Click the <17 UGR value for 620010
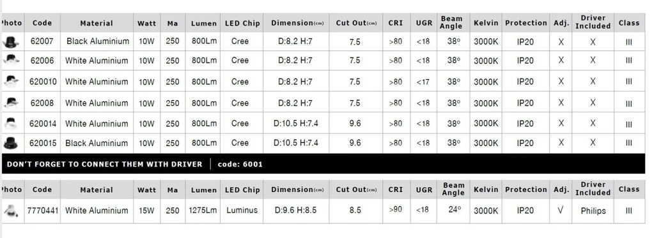 [423, 82]
